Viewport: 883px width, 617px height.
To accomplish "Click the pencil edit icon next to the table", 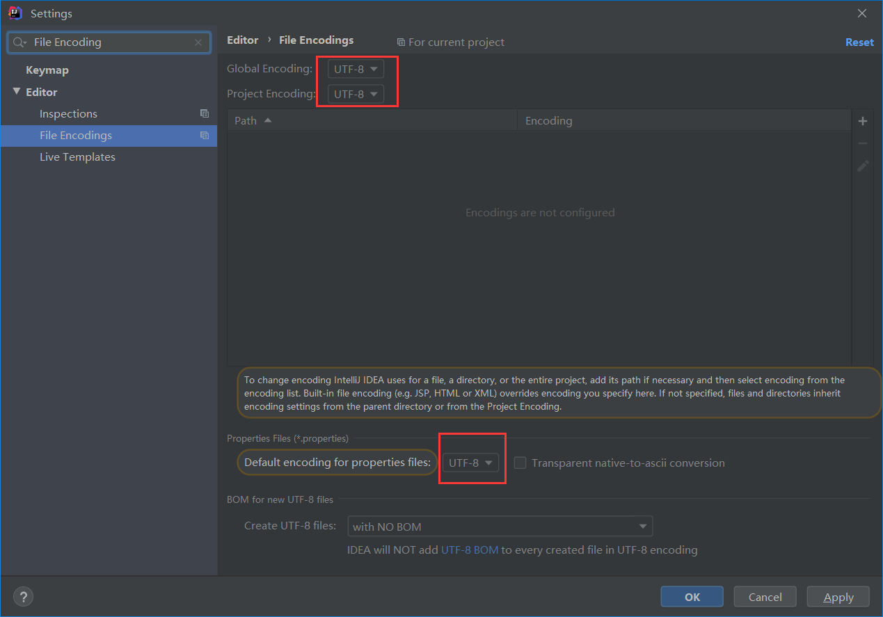I will (x=863, y=166).
